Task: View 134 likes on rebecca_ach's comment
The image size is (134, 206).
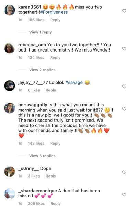Action: (36, 58)
